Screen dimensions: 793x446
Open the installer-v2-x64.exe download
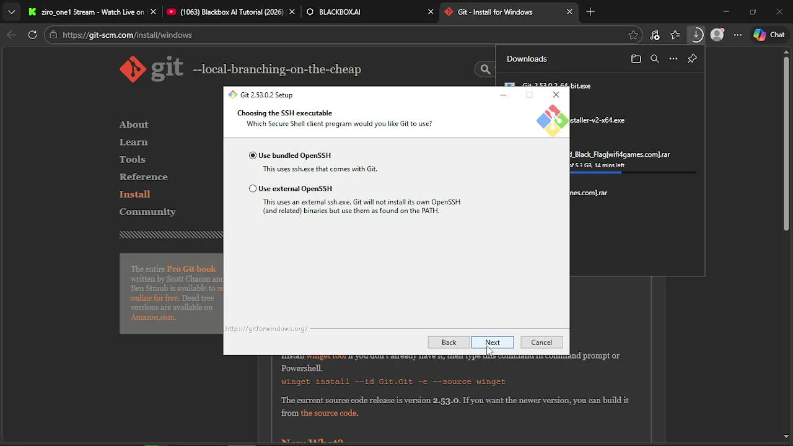click(x=597, y=120)
